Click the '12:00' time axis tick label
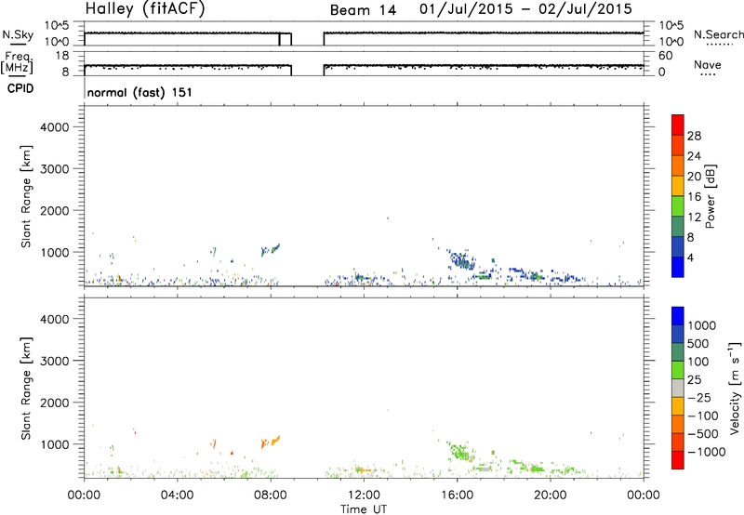 coord(364,495)
